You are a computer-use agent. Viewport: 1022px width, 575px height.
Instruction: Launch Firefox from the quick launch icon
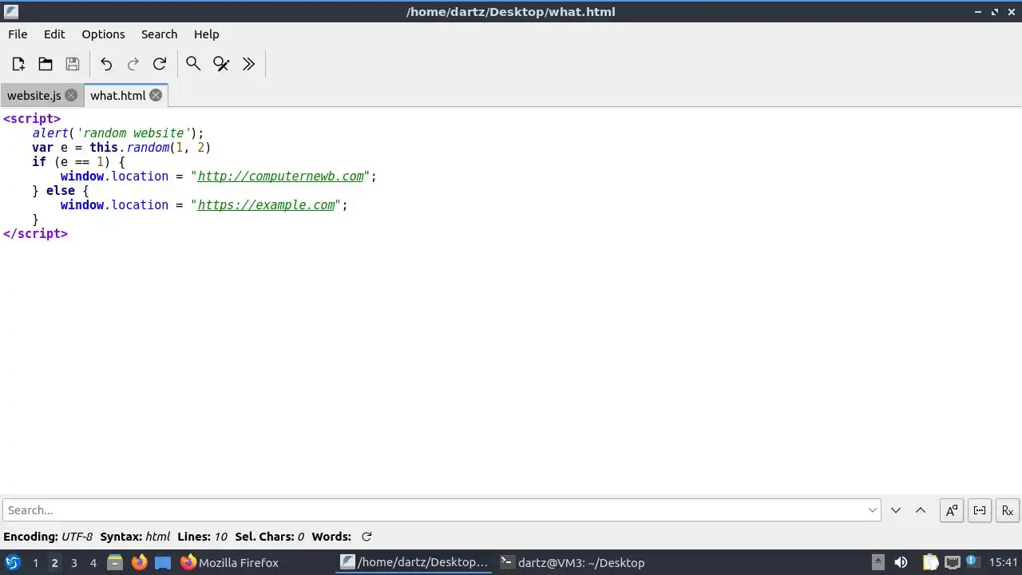tap(139, 562)
